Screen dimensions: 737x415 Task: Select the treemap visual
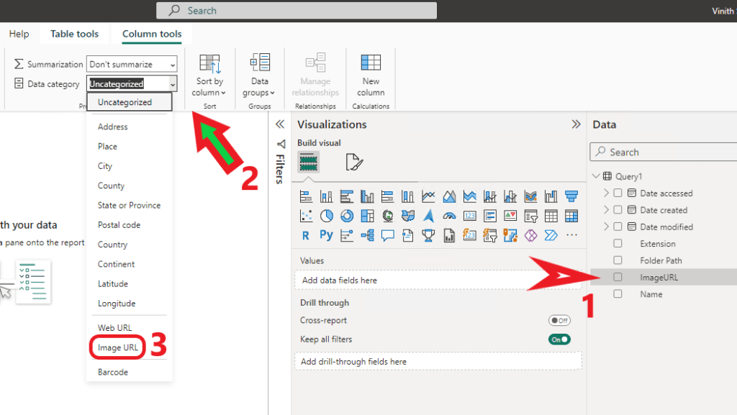pyautogui.click(x=368, y=216)
